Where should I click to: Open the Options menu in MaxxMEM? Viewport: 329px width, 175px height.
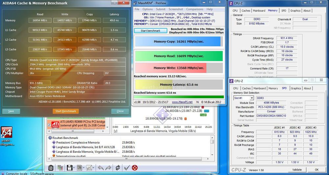click(x=147, y=9)
